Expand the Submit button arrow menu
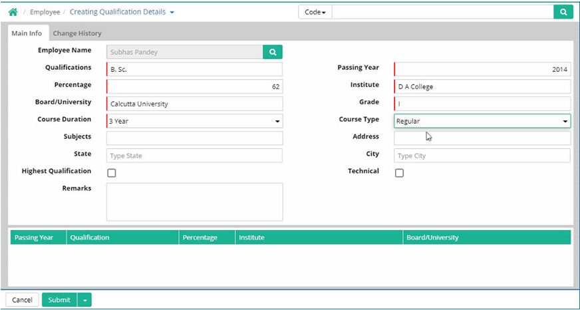Image resolution: width=580 pixels, height=310 pixels. click(84, 300)
